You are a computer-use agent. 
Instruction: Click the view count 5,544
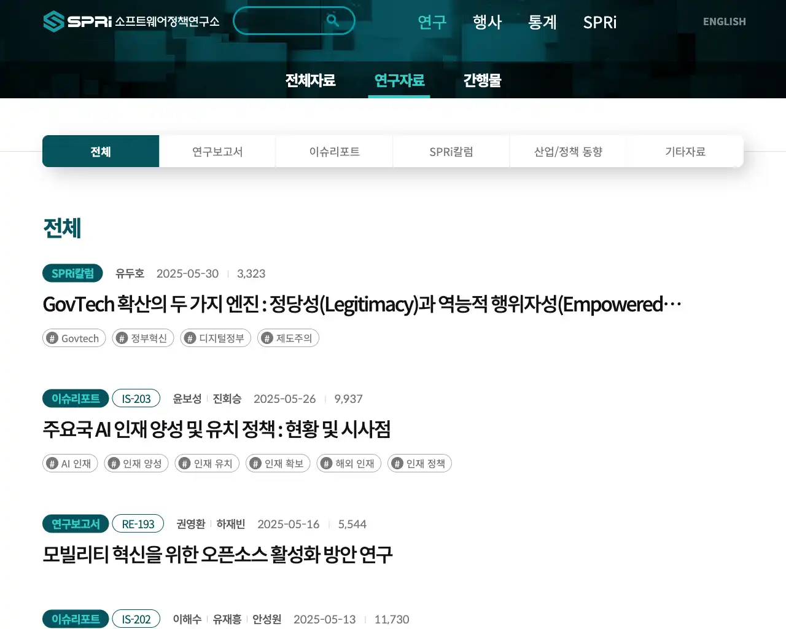click(352, 524)
